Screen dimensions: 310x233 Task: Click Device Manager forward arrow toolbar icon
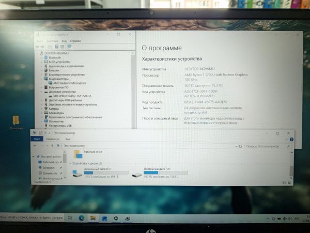pos(42,47)
